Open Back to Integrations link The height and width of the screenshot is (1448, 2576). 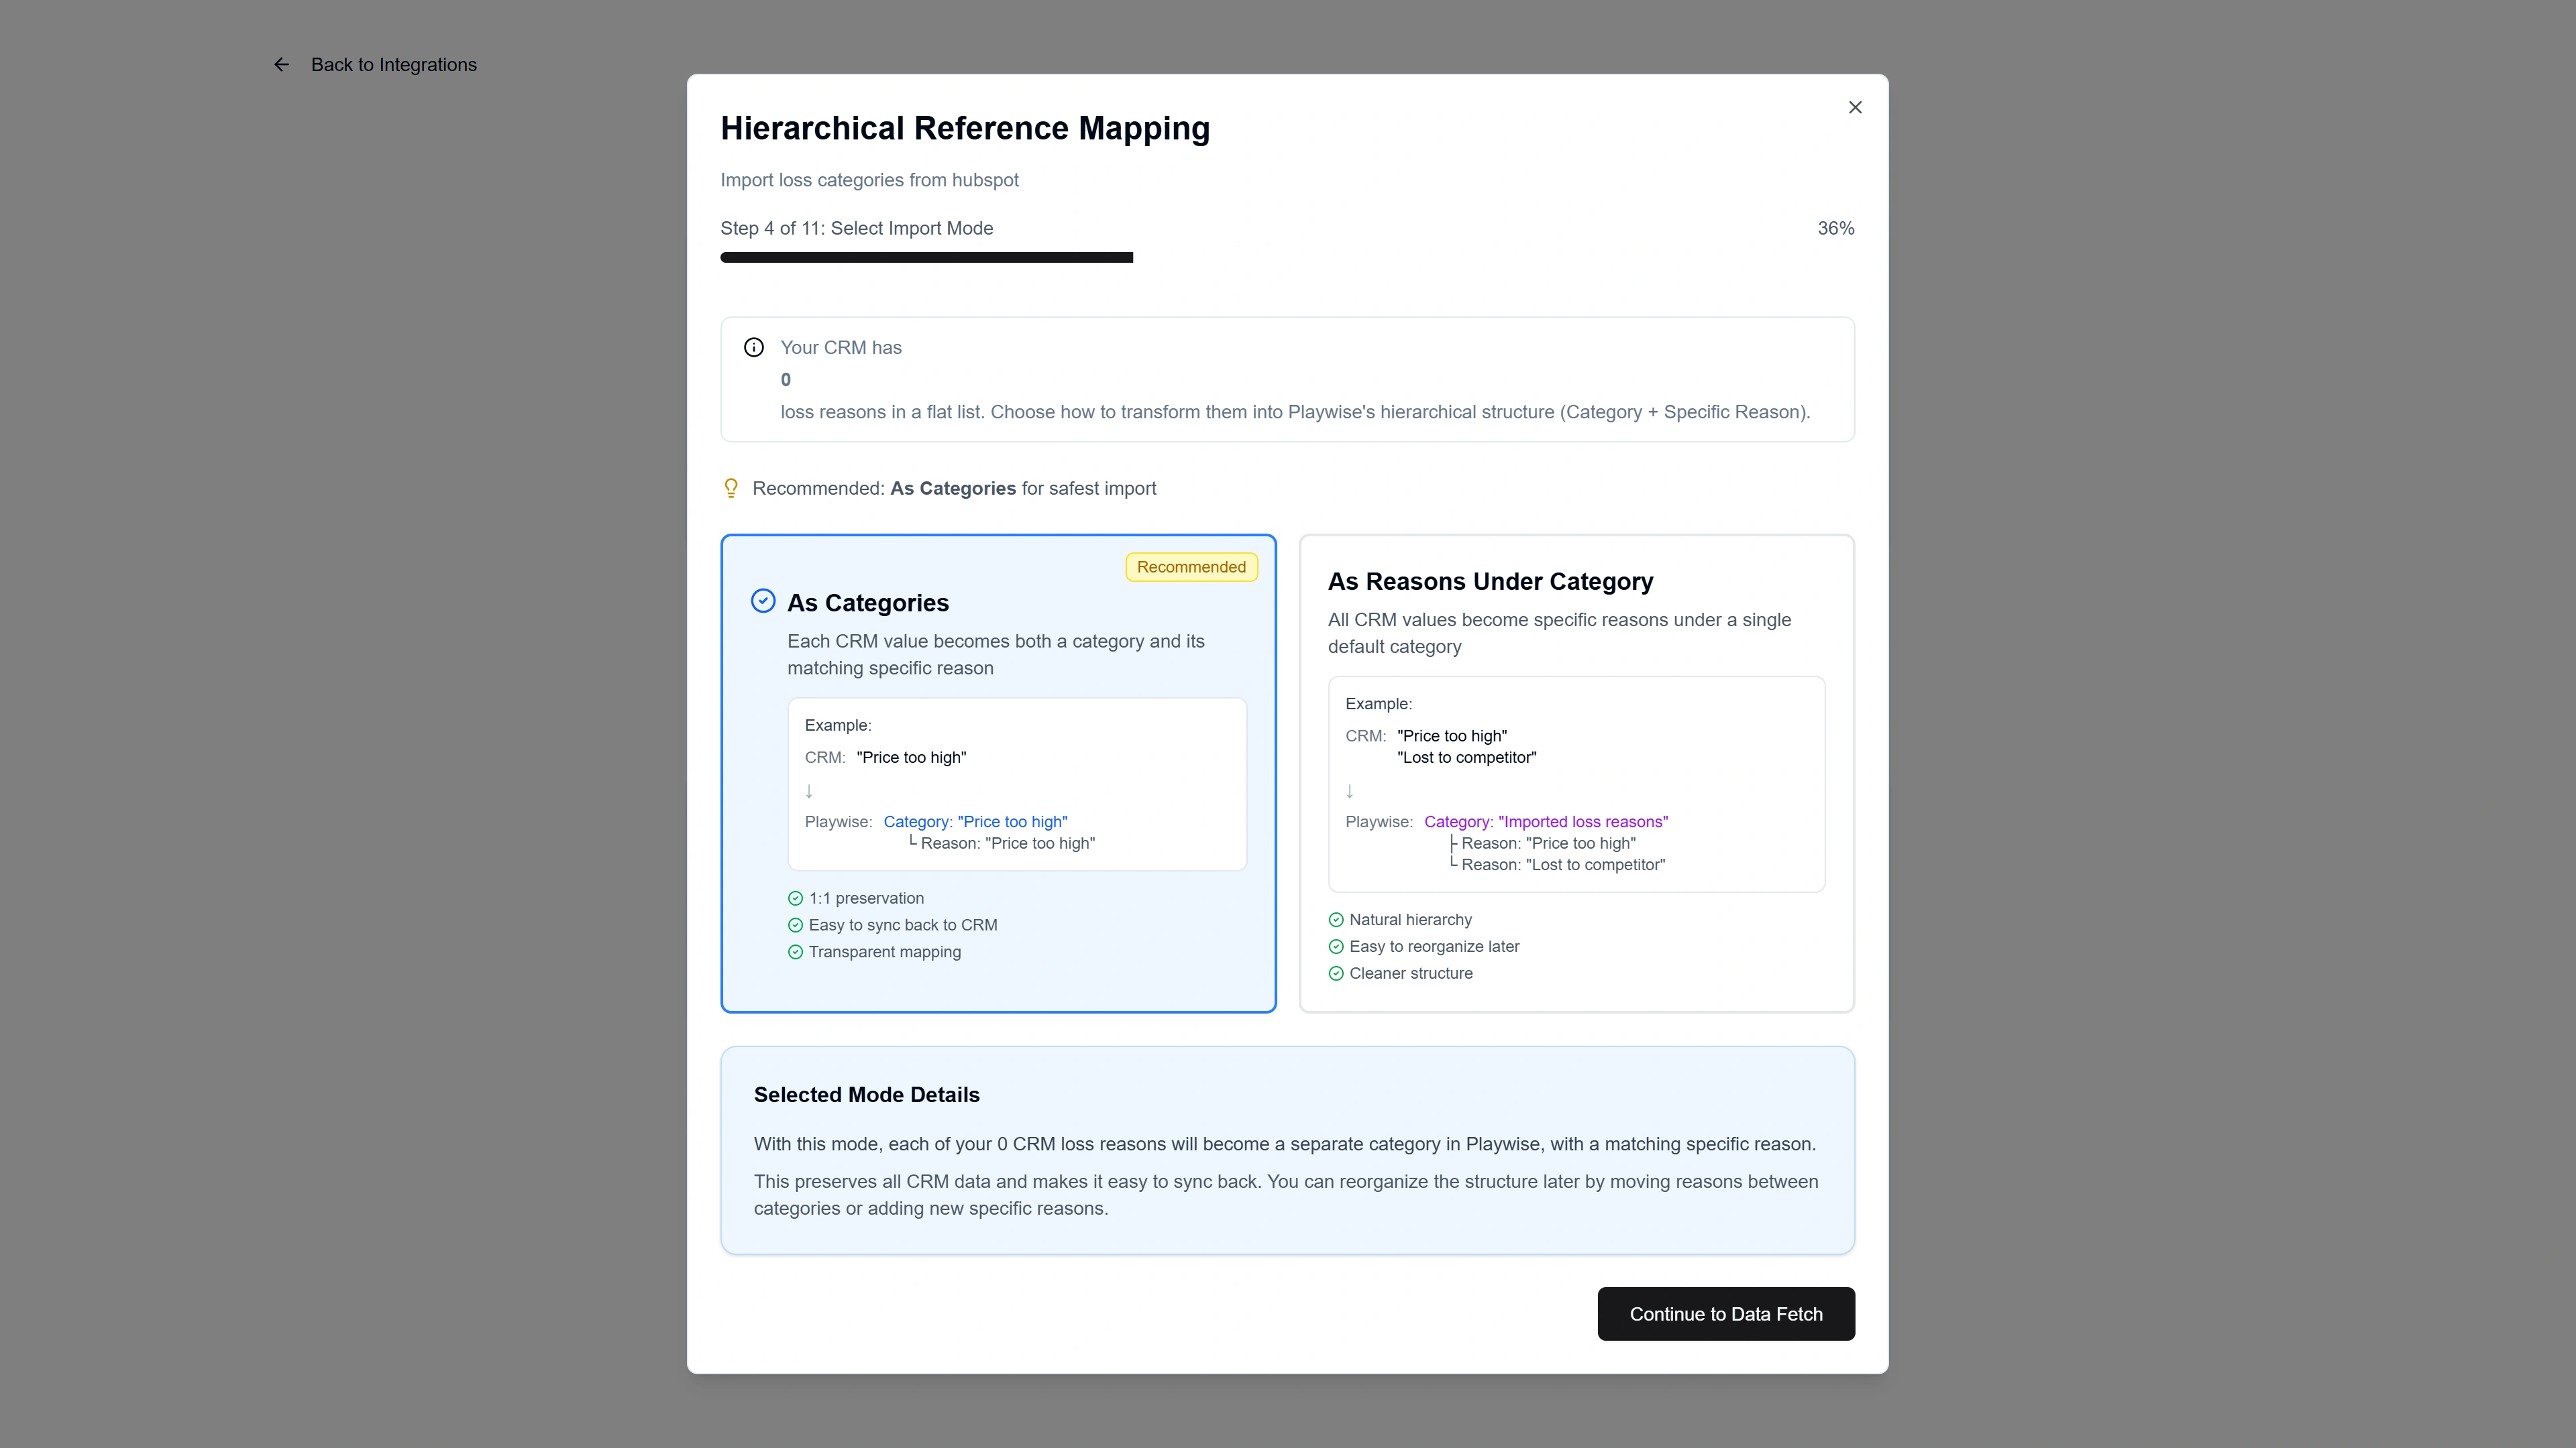click(x=393, y=65)
